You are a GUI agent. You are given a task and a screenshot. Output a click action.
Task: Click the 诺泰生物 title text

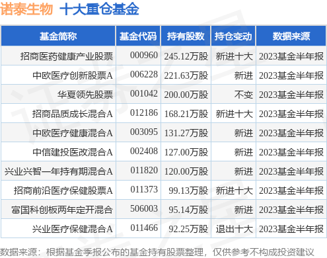(26, 9)
